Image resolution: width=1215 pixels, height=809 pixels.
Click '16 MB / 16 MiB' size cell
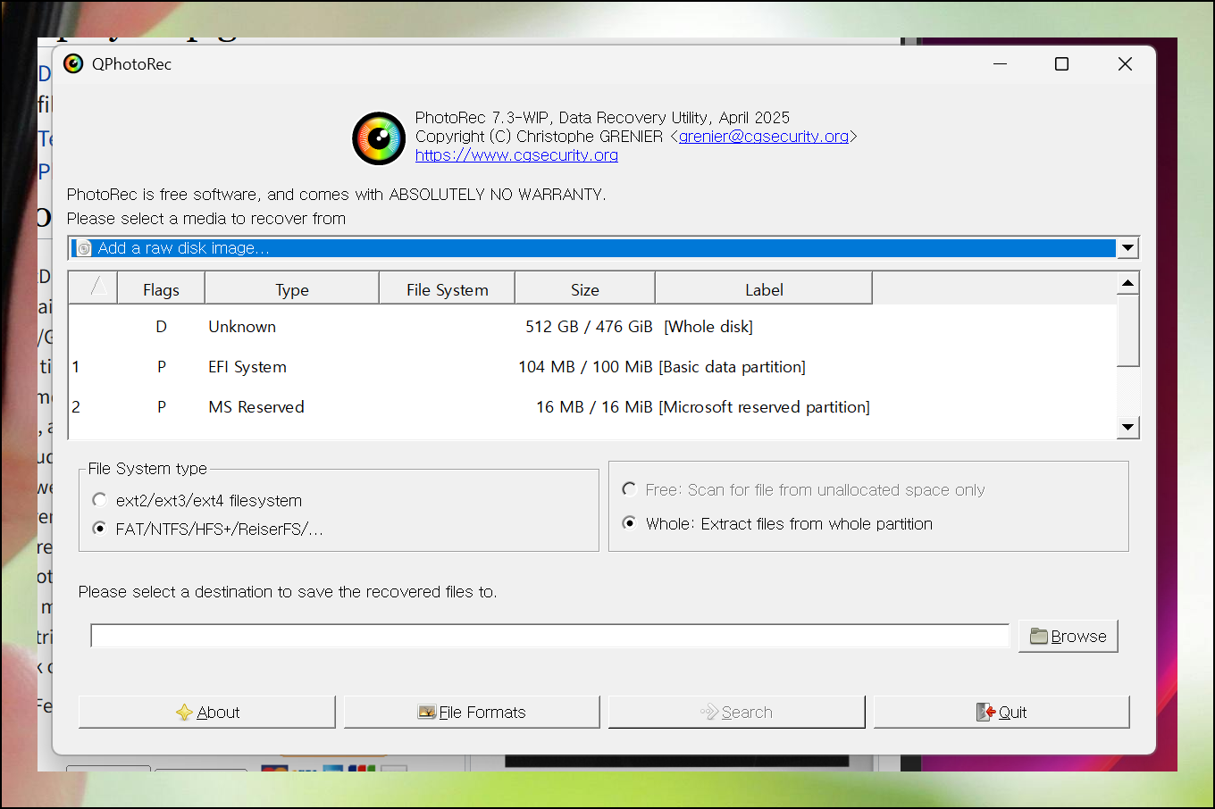594,407
